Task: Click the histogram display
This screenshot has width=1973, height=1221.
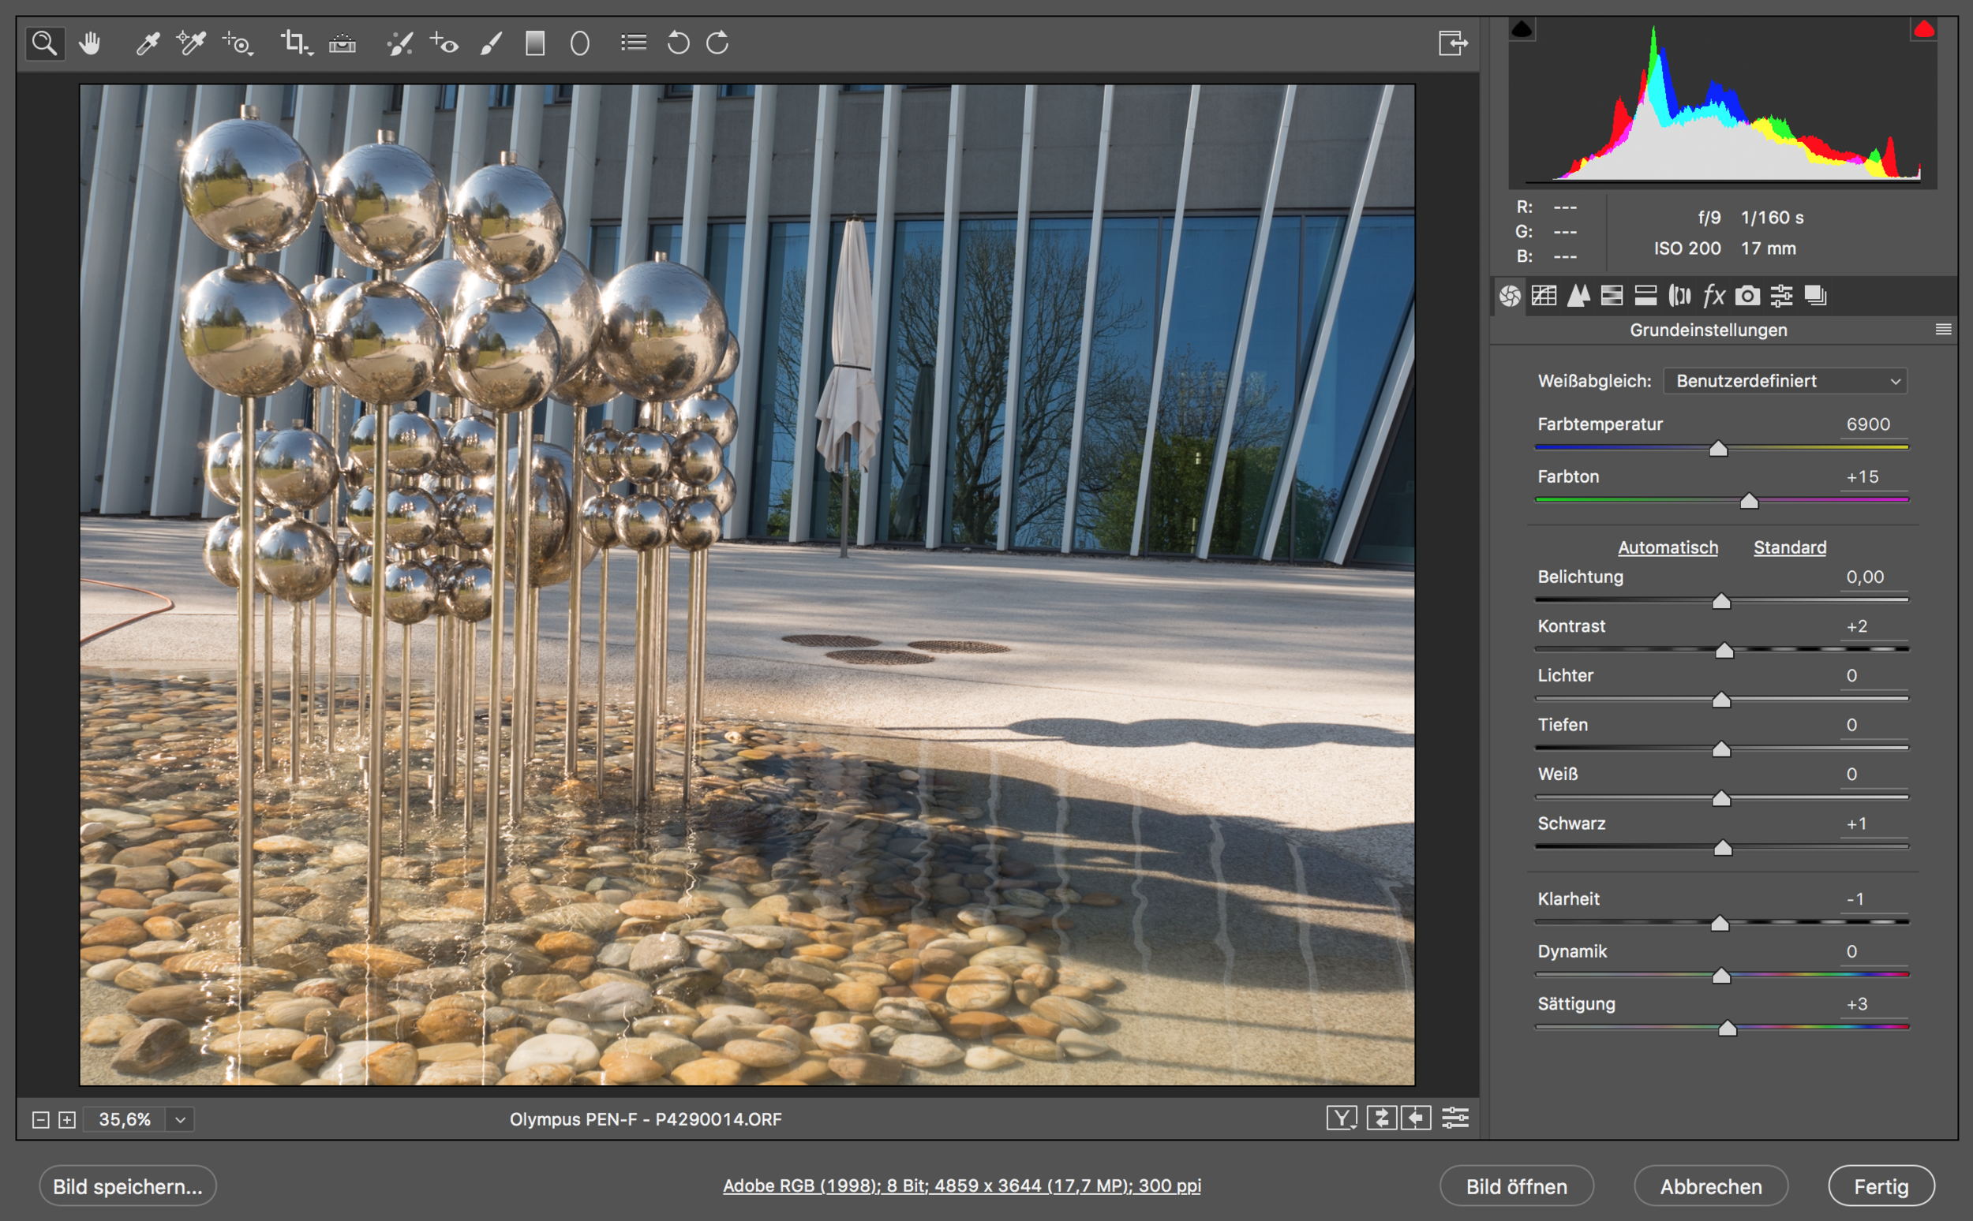Action: pyautogui.click(x=1723, y=103)
